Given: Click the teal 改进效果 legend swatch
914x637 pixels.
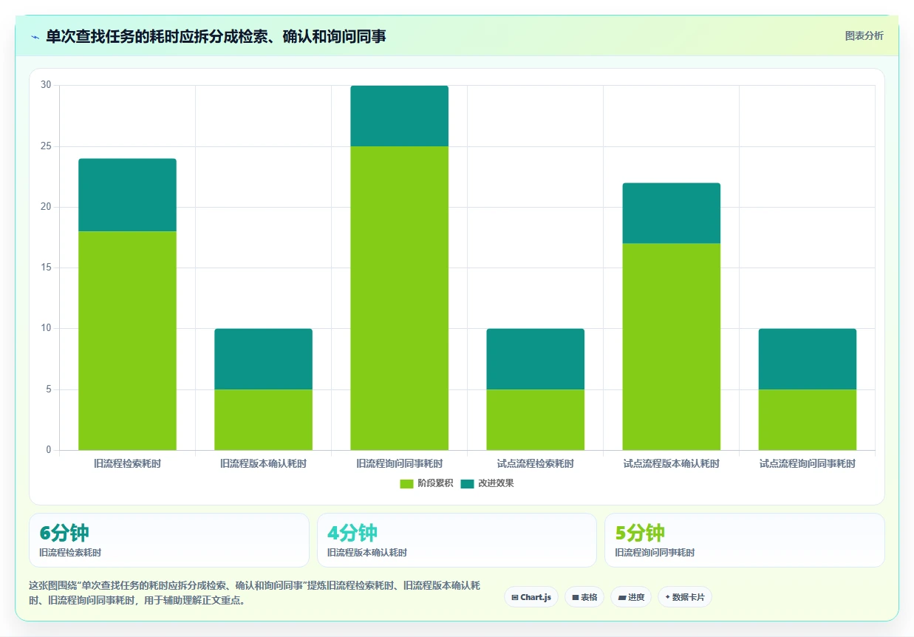Looking at the screenshot, I should tap(468, 483).
